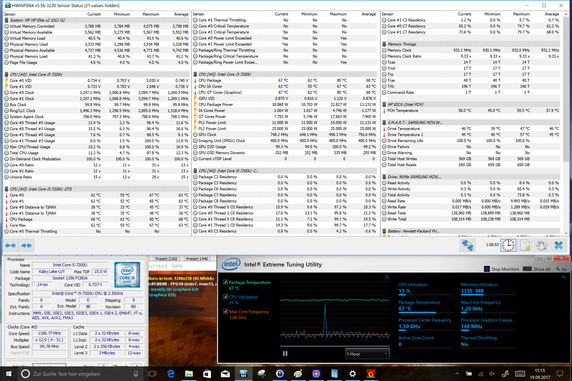The height and width of the screenshot is (381, 572).
Task: Select the Preset:1440 tab
Action: pyautogui.click(x=197, y=259)
